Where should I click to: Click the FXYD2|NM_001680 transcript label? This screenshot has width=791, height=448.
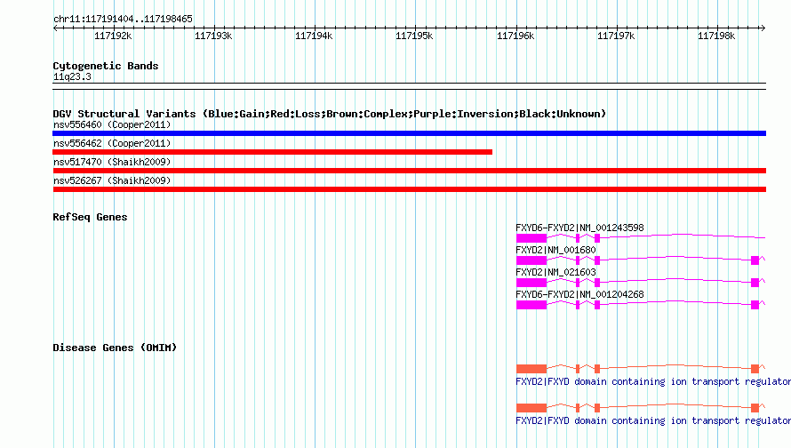[x=555, y=250]
